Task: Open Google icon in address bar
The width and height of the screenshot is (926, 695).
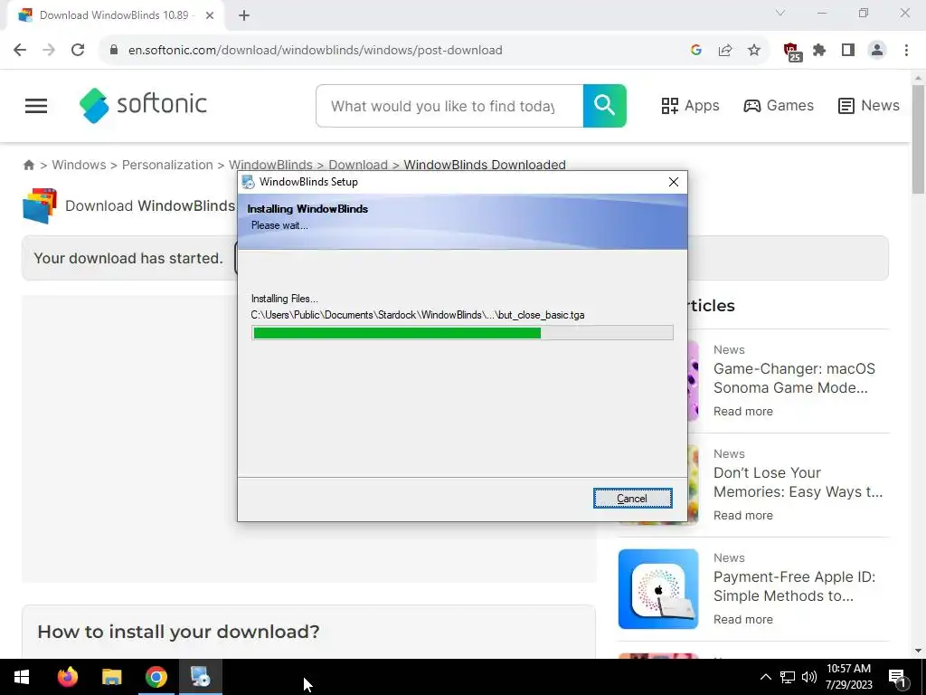Action: pyautogui.click(x=696, y=51)
